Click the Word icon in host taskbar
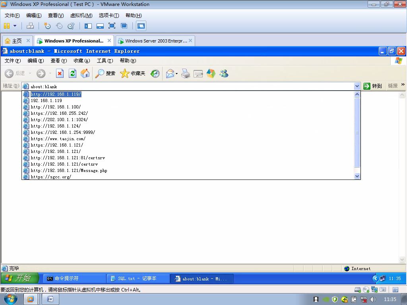 point(50,299)
